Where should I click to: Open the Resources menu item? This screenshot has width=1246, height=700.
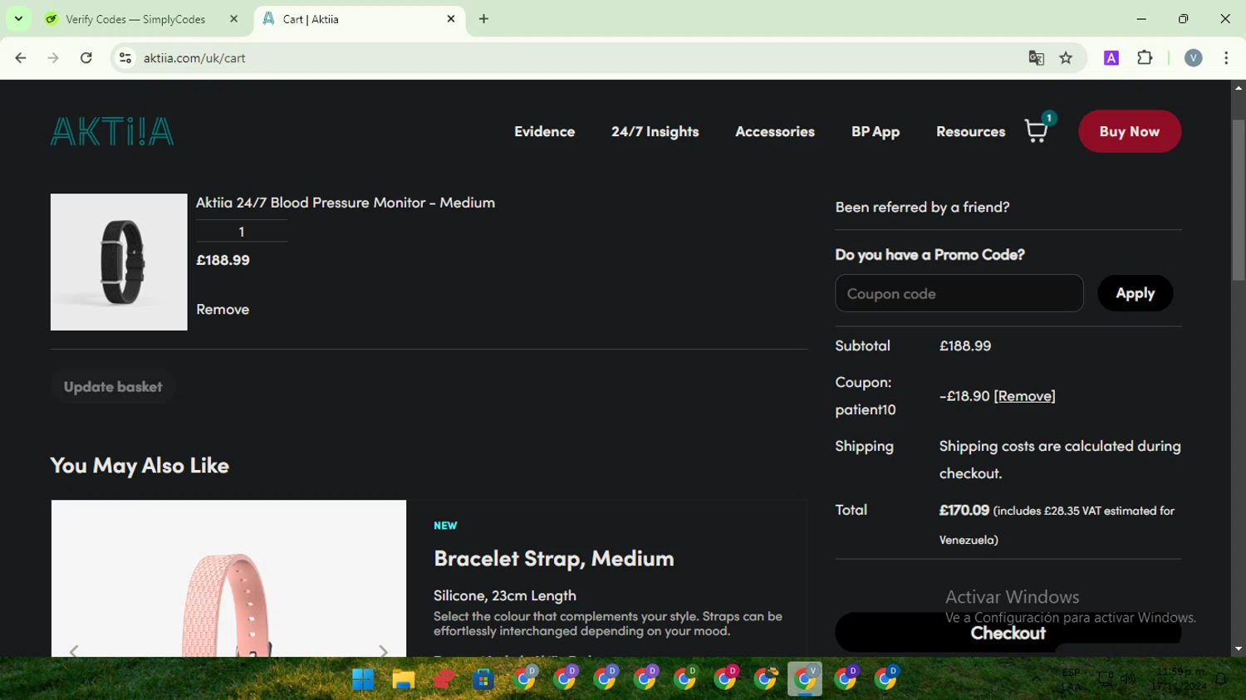(x=970, y=131)
